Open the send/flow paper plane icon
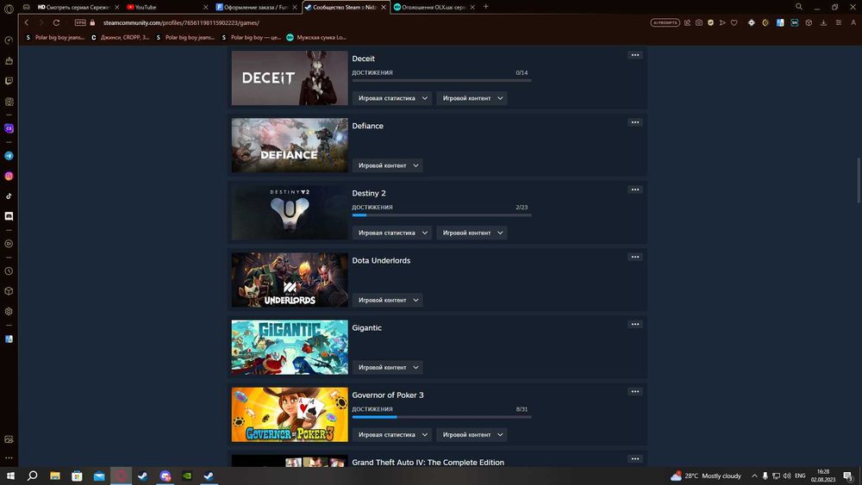This screenshot has width=862, height=485. tap(722, 22)
